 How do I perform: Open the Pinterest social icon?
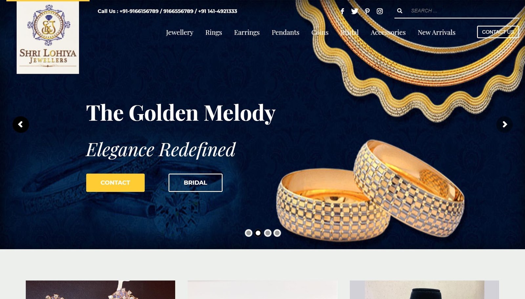tap(367, 11)
